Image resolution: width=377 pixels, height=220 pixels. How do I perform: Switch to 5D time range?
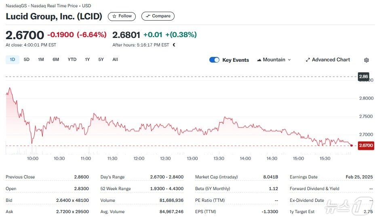pyautogui.click(x=27, y=60)
